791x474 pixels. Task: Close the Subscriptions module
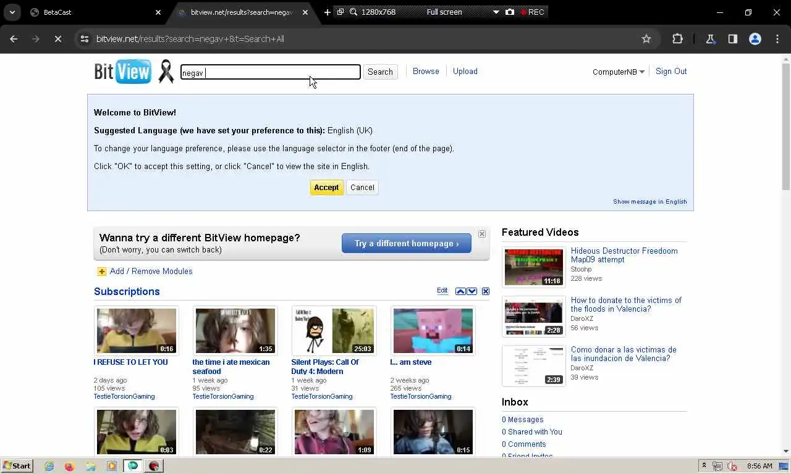click(486, 291)
